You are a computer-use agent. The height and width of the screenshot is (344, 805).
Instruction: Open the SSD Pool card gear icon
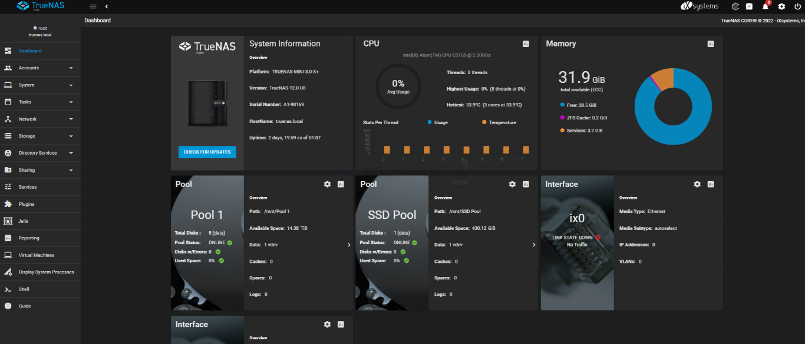click(x=512, y=184)
